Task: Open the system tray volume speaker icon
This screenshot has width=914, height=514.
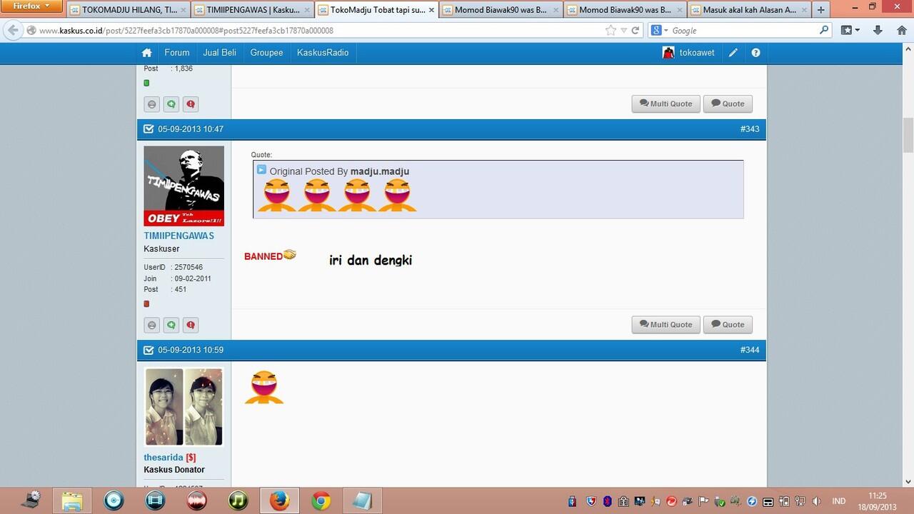Action: [x=816, y=501]
